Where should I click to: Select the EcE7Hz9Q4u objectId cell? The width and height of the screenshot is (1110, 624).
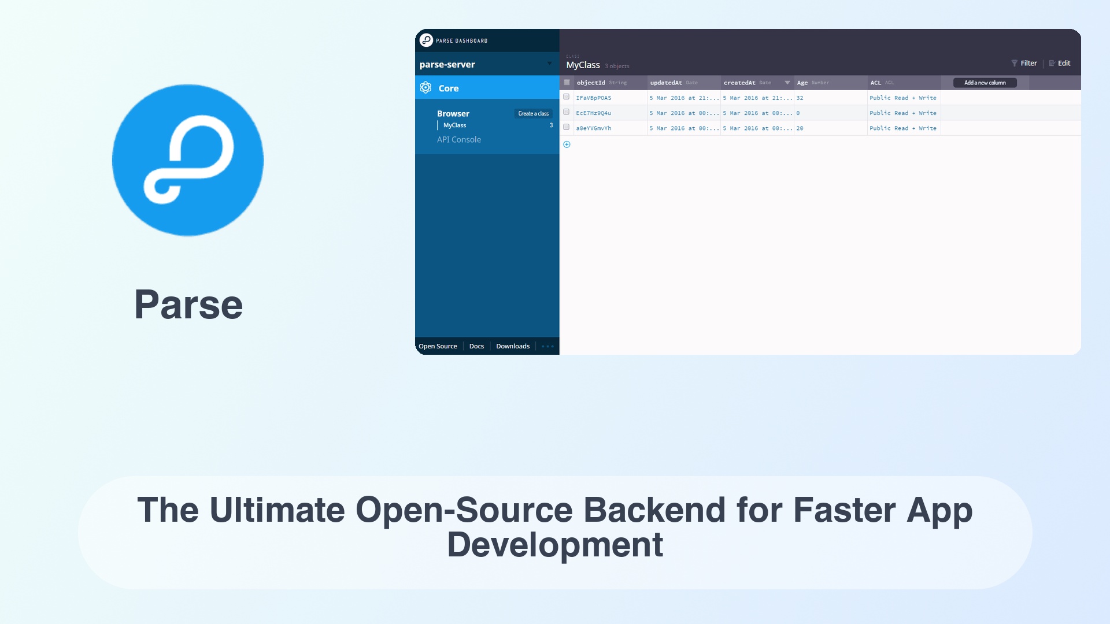pyautogui.click(x=610, y=113)
